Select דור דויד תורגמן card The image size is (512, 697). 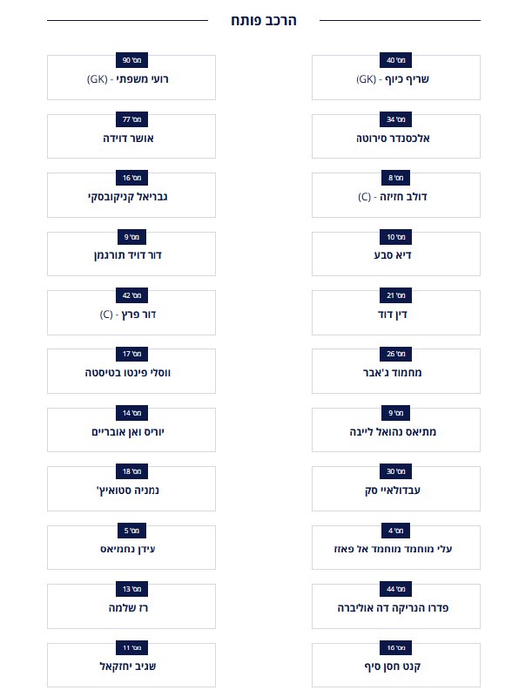(131, 254)
